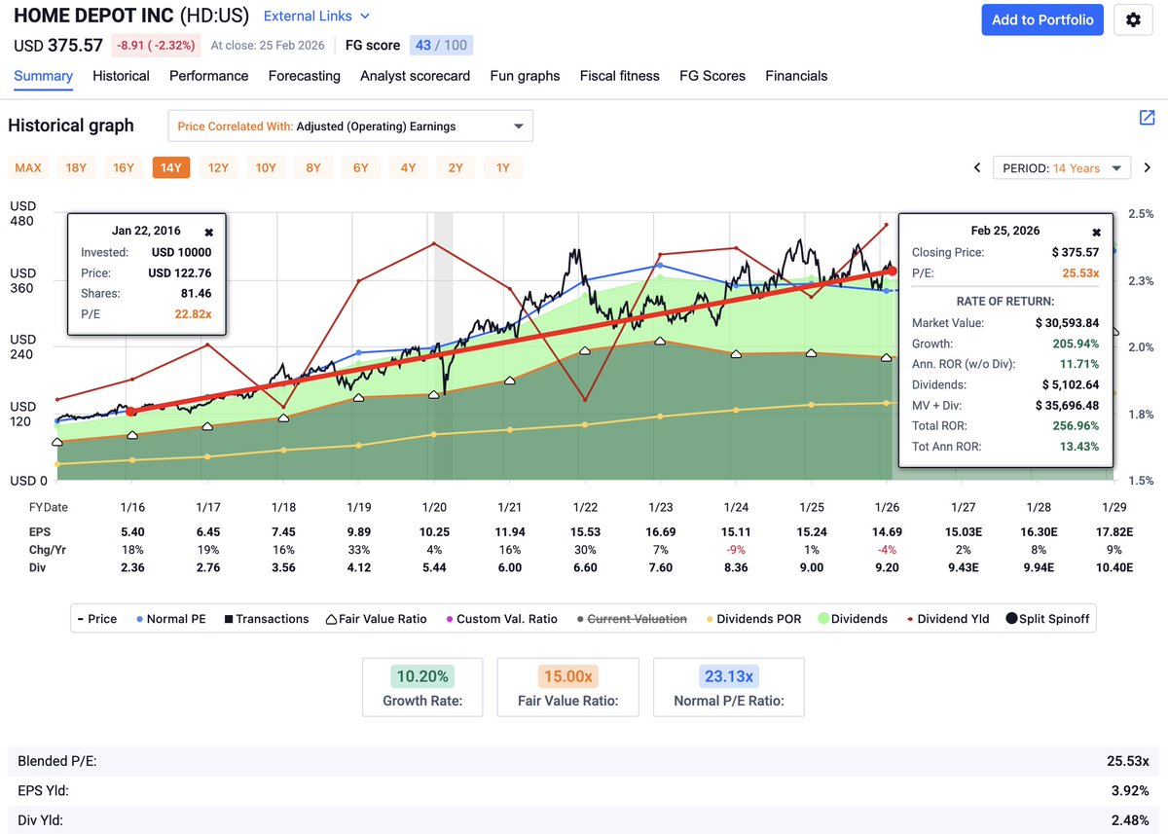Click the Add to Portfolio button
This screenshot has height=834, width=1168.
[1041, 19]
